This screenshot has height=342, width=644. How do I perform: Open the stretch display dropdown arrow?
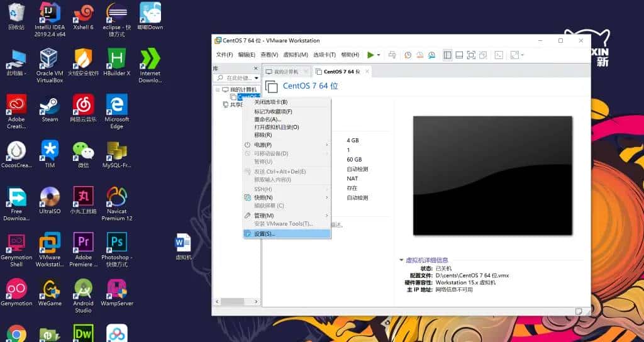click(523, 55)
